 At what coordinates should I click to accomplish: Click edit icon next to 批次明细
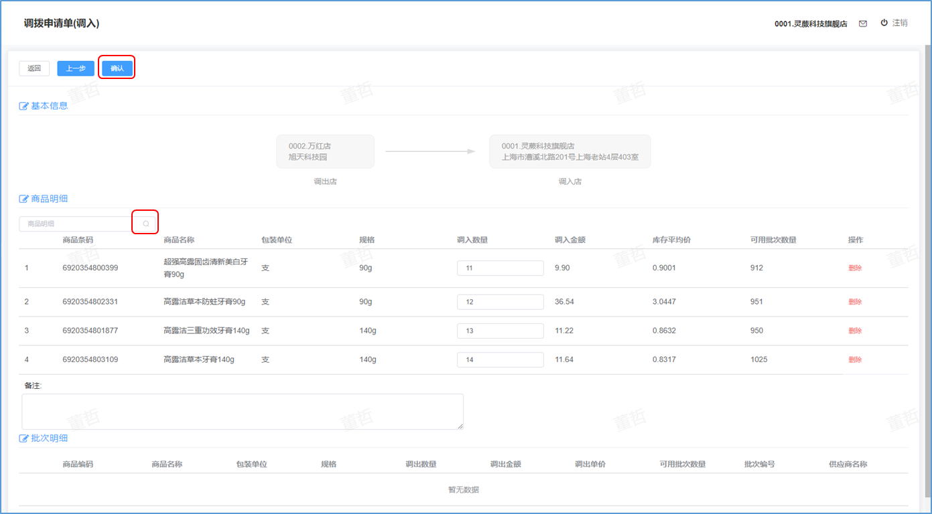click(x=24, y=438)
